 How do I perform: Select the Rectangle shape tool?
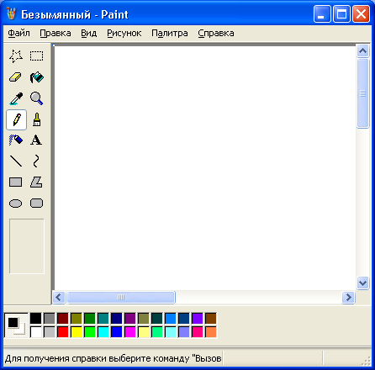(x=16, y=182)
